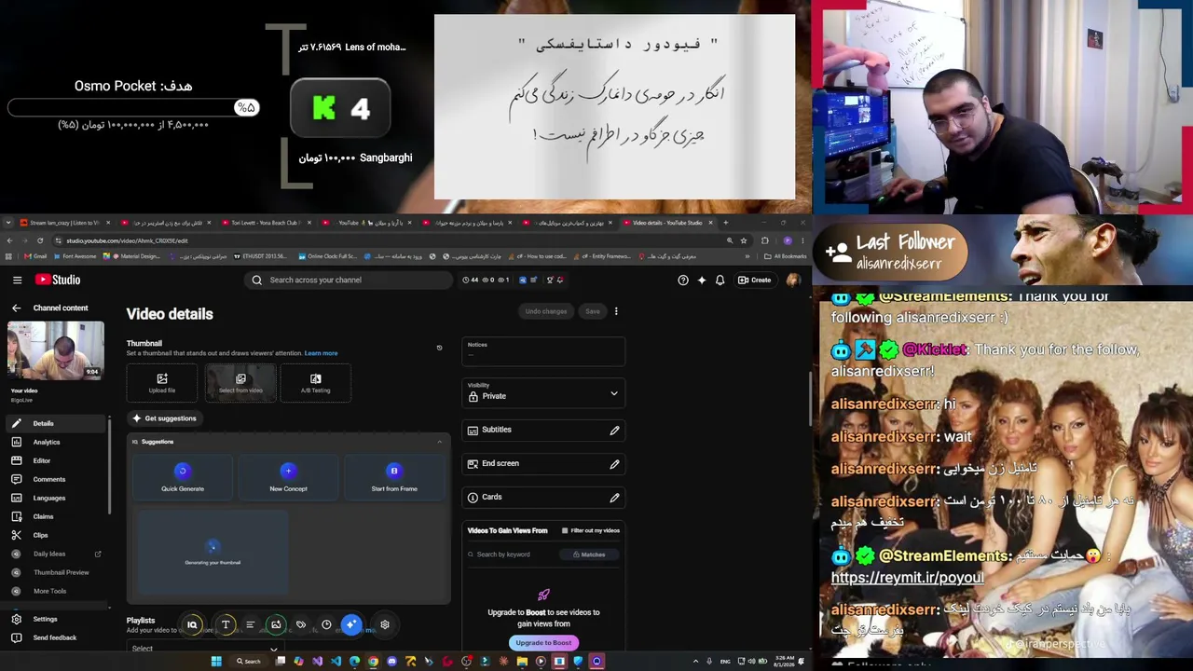Click the tags icon in floating toolbar
Viewport: 1193px width, 671px height.
301,625
